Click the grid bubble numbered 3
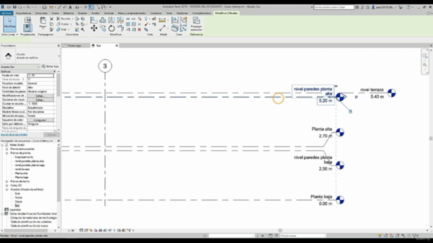This screenshot has width=433, height=243. click(x=105, y=66)
